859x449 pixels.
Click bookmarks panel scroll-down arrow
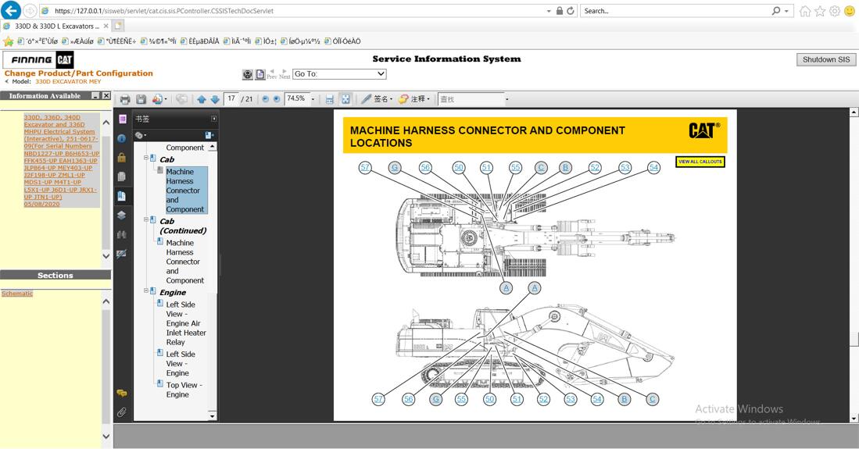pos(212,416)
